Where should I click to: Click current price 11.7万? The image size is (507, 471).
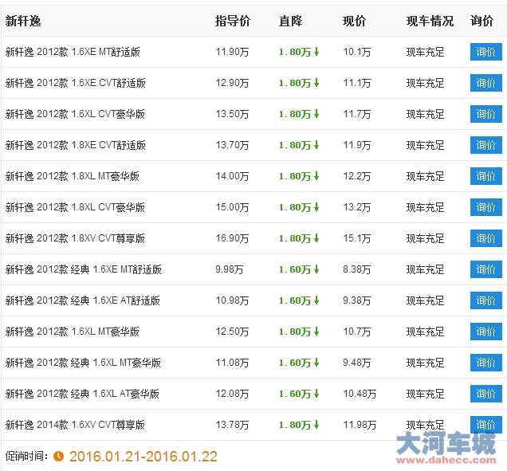(356, 114)
